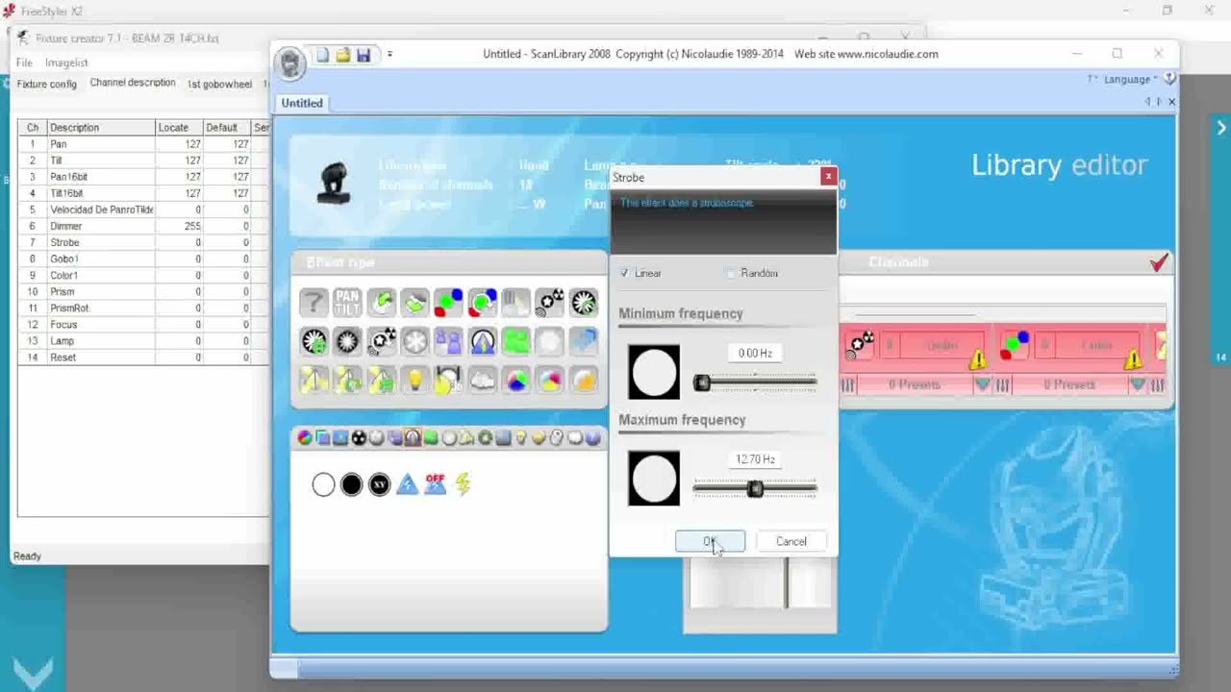The width and height of the screenshot is (1231, 692).
Task: Confirm Strobe dialog with OK
Action: (x=710, y=541)
